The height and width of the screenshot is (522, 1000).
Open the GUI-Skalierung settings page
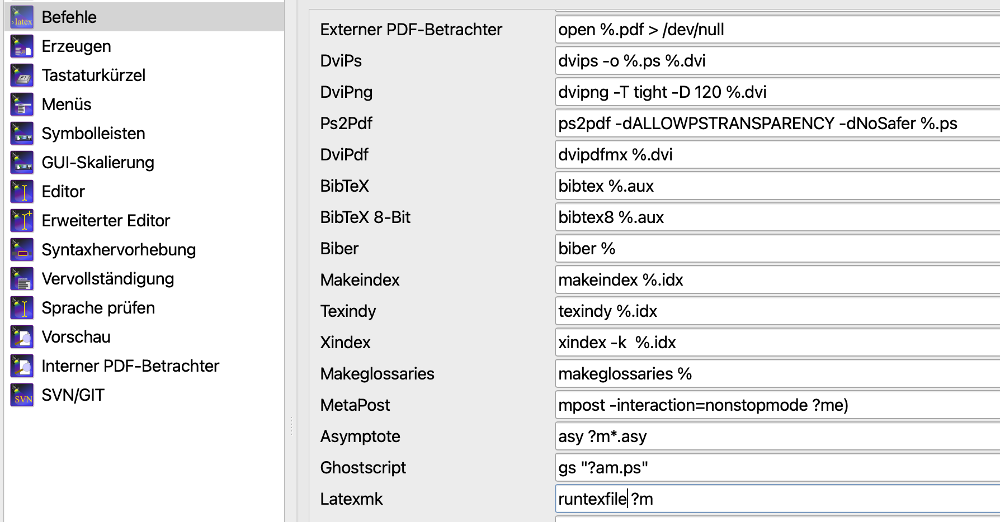(98, 163)
